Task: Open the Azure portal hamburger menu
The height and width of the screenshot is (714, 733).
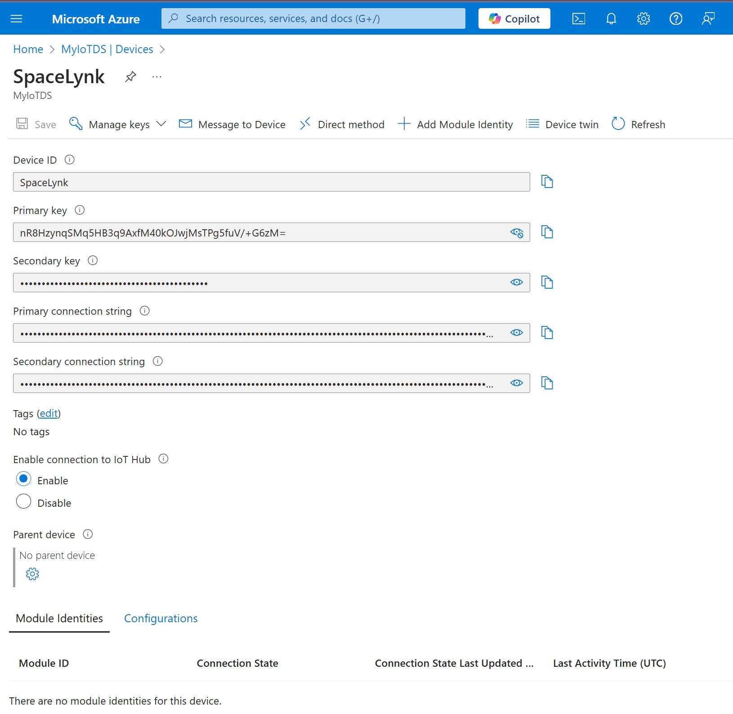Action: (16, 19)
